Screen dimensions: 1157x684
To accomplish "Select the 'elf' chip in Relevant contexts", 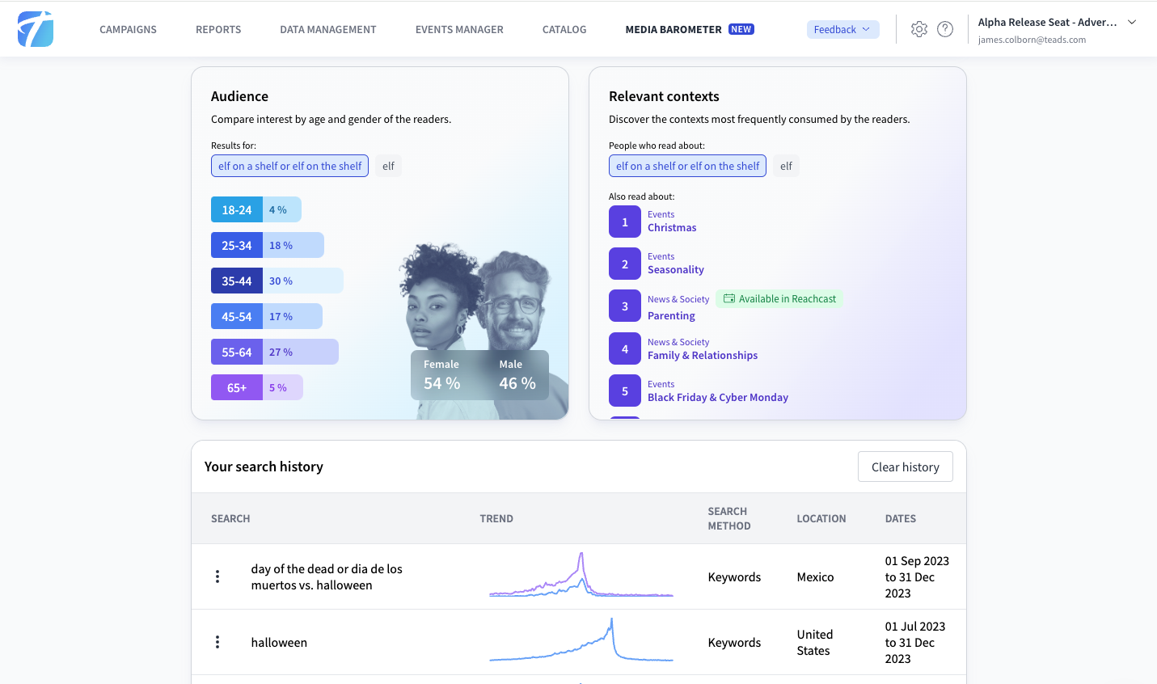I will (786, 166).
